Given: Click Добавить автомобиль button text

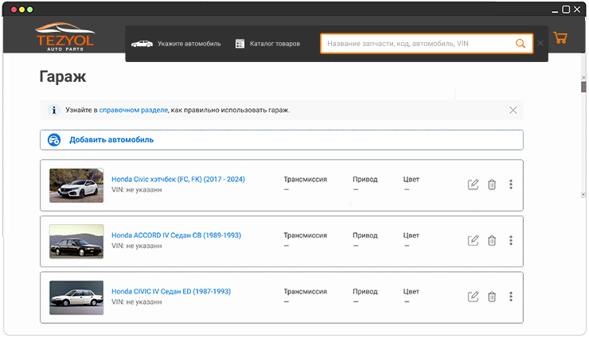Looking at the screenshot, I should coord(111,140).
